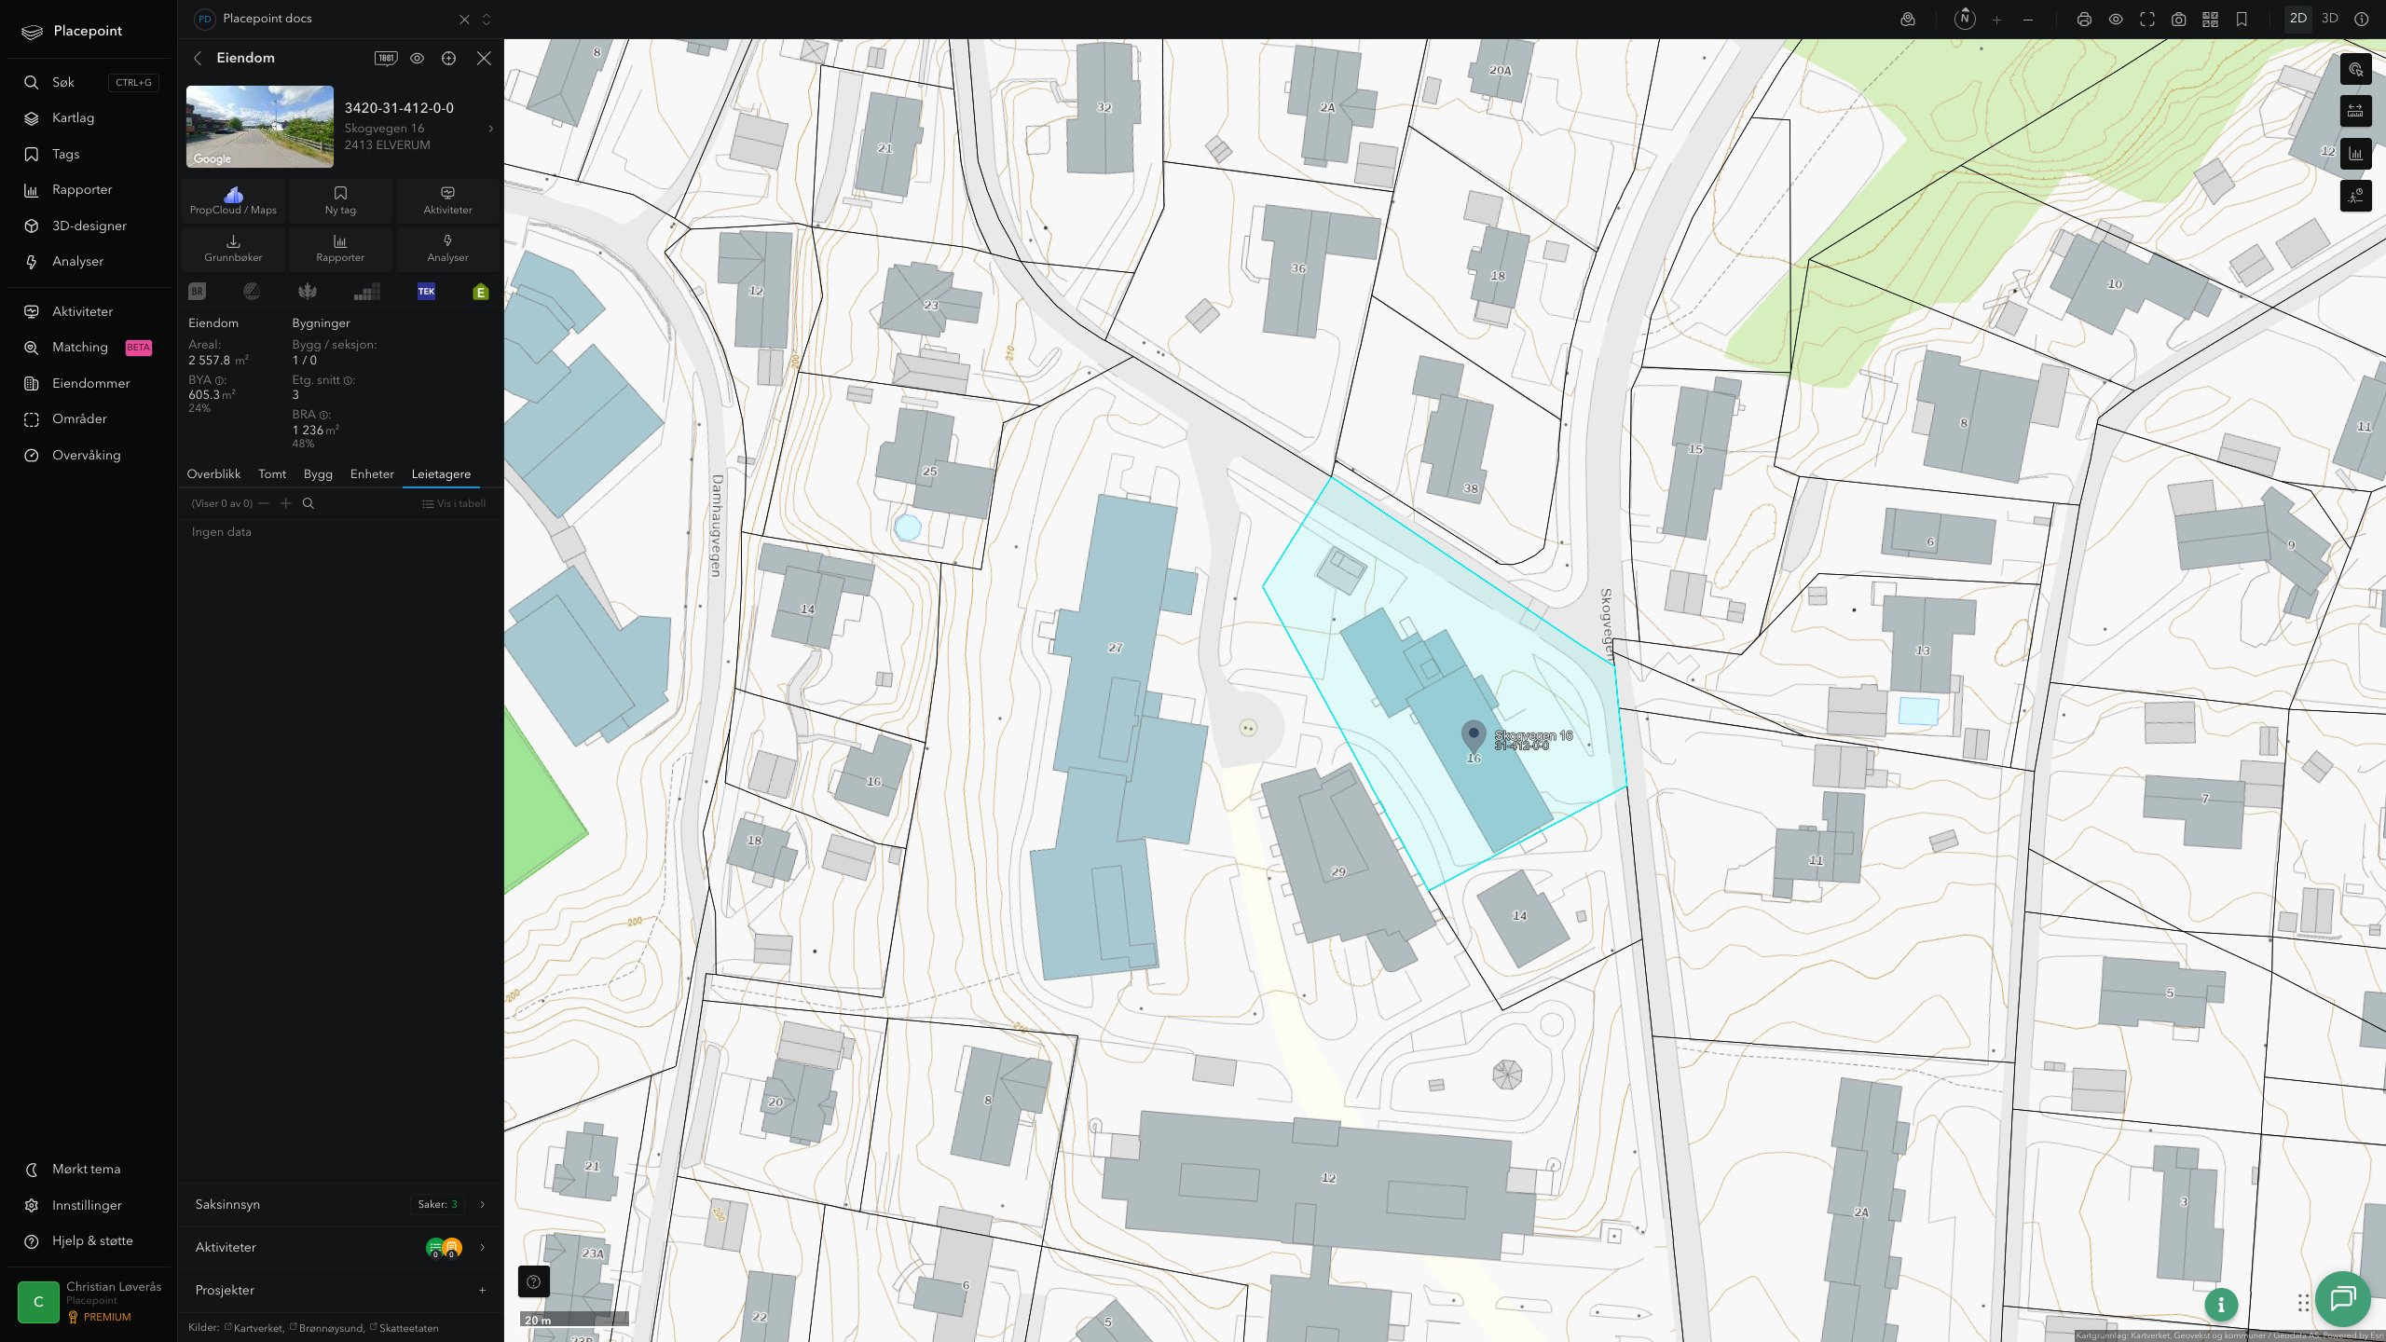The width and height of the screenshot is (2386, 1342).
Task: Click the striped circle icon
Action: point(252,292)
